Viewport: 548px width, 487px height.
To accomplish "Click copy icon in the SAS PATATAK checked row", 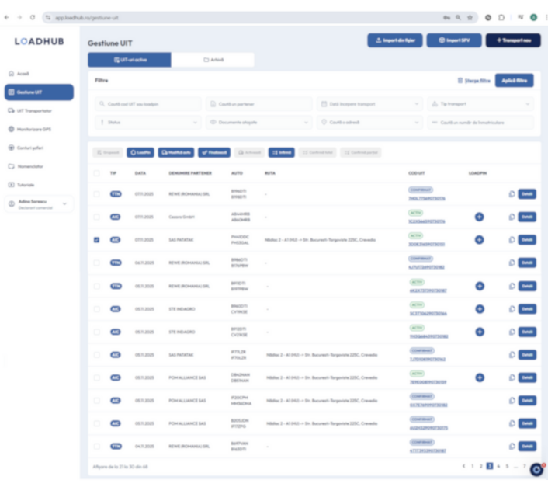I will click(x=512, y=240).
